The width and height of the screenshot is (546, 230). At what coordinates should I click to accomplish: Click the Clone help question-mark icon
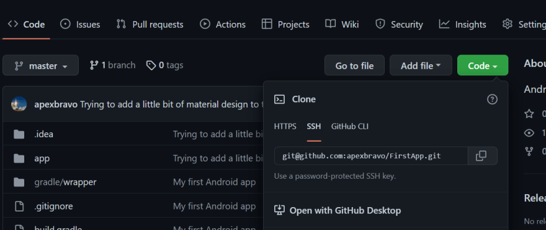[492, 100]
